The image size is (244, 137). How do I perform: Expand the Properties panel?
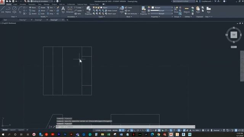[156, 17]
